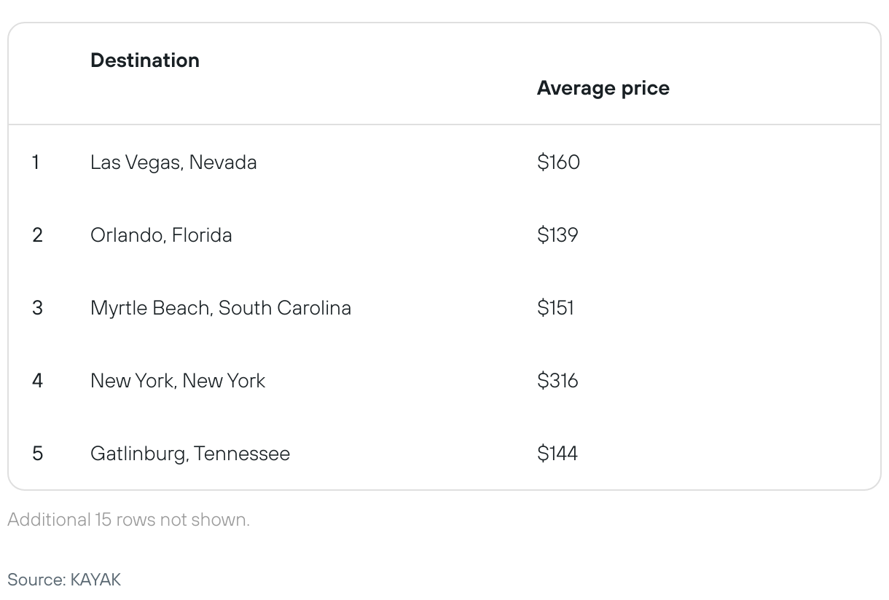Click 'Additional 15 rows not shown' note

pos(128,520)
